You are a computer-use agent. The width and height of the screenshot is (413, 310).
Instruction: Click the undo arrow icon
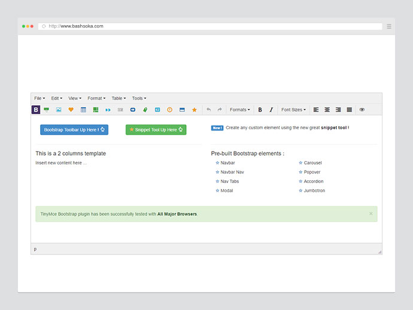209,110
